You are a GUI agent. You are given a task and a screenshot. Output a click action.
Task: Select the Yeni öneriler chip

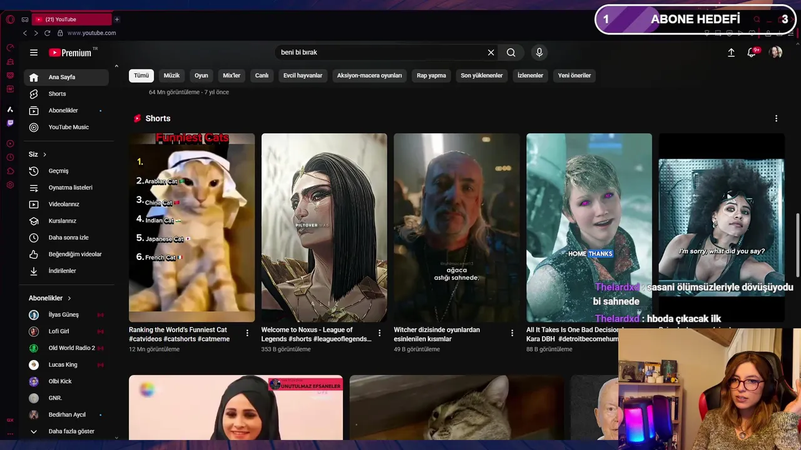[574, 76]
